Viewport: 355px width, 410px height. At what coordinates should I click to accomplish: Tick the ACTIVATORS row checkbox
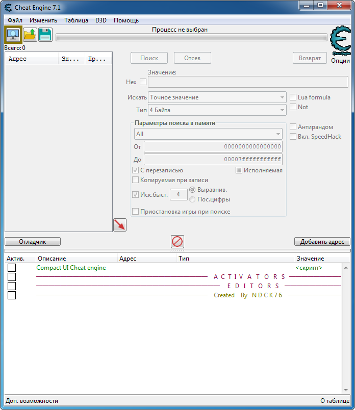click(x=12, y=277)
